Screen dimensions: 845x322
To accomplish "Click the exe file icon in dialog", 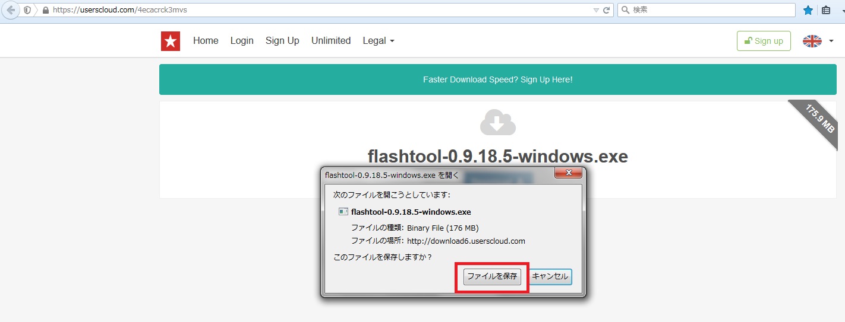I will point(343,212).
